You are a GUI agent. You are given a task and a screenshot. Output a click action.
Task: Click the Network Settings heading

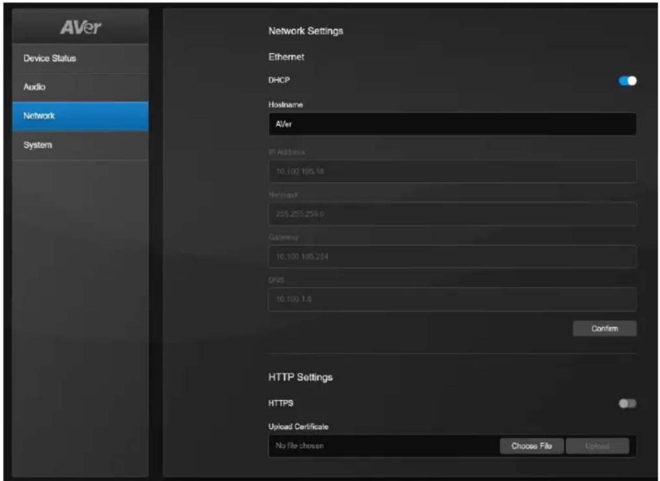[306, 31]
